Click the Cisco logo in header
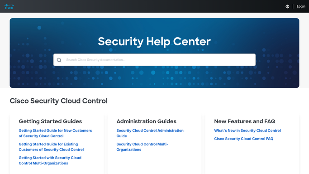Image resolution: width=309 pixels, height=174 pixels. 9,6
